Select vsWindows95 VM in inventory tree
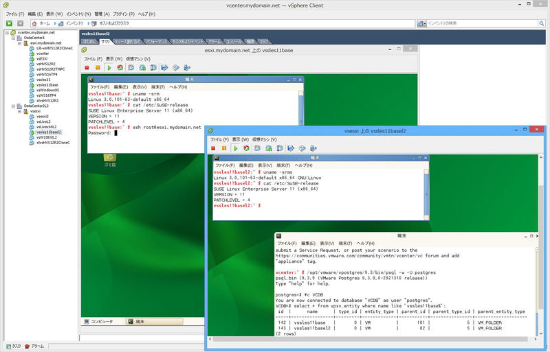The height and width of the screenshot is (352, 550). [x=47, y=91]
